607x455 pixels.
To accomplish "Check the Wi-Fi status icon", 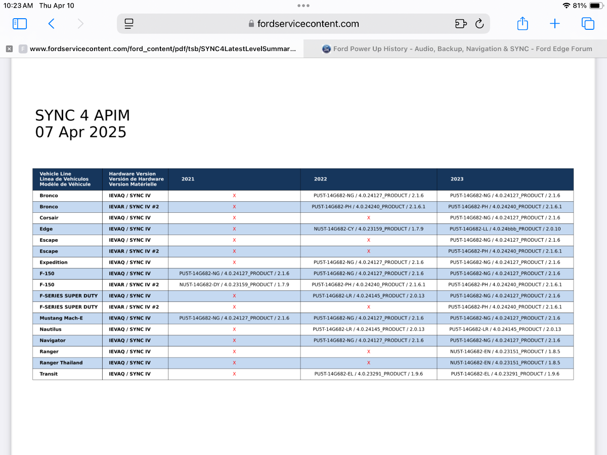I will coord(566,6).
